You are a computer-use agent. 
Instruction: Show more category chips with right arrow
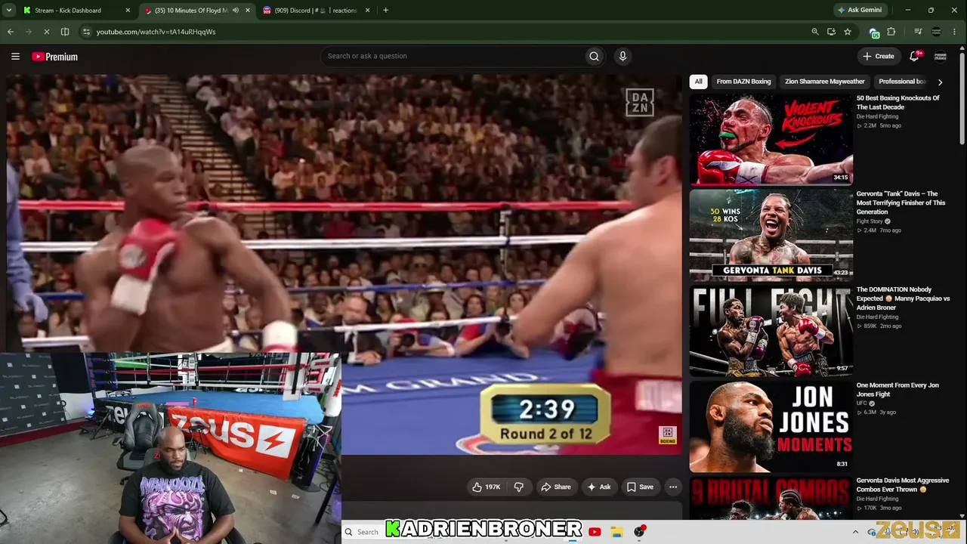pyautogui.click(x=940, y=82)
